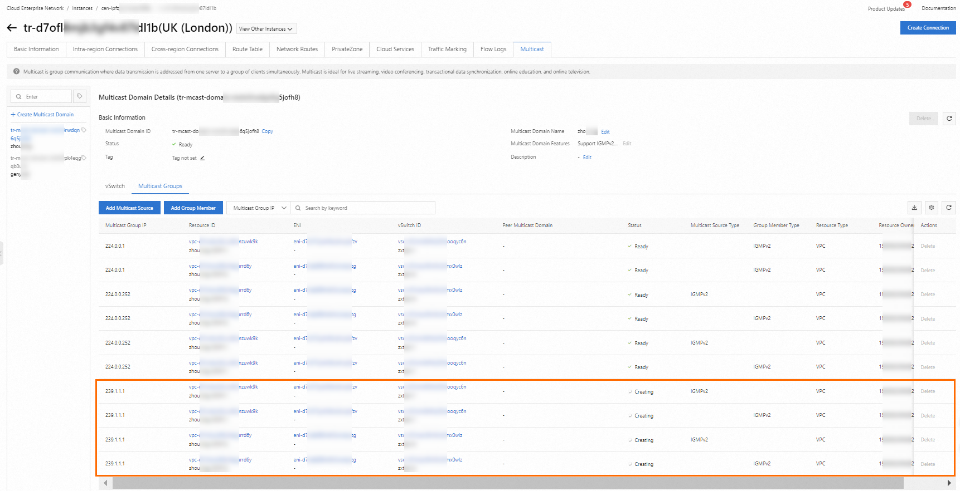
Task: Click the Create Connection button
Action: tap(928, 28)
